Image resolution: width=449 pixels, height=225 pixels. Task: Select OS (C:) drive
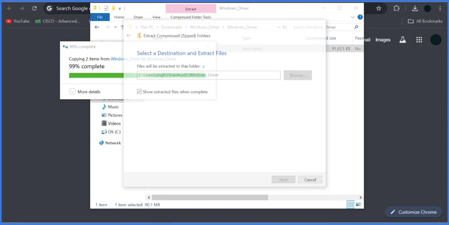(111, 132)
